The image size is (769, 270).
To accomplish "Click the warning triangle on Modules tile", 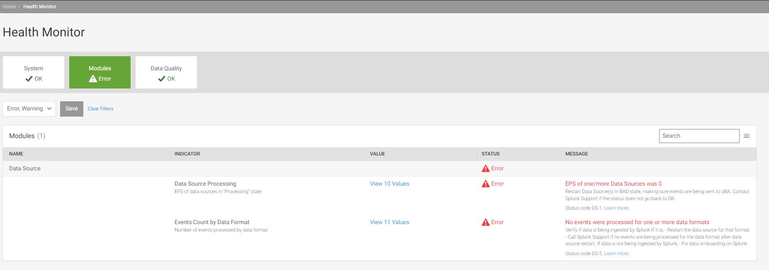I will click(93, 79).
